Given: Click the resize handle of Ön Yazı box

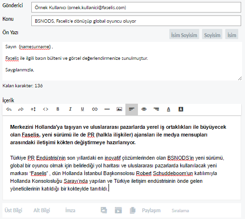Looking at the screenshot, I should click(x=240, y=79).
